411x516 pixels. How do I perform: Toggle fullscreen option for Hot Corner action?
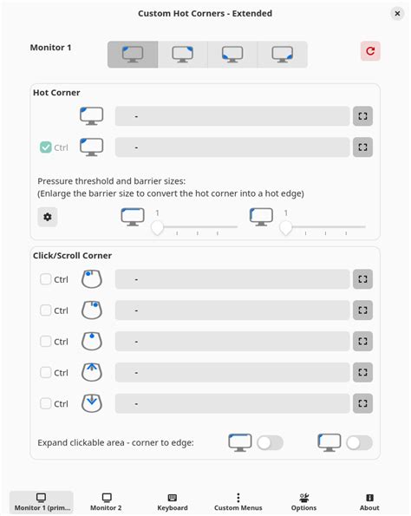362,116
